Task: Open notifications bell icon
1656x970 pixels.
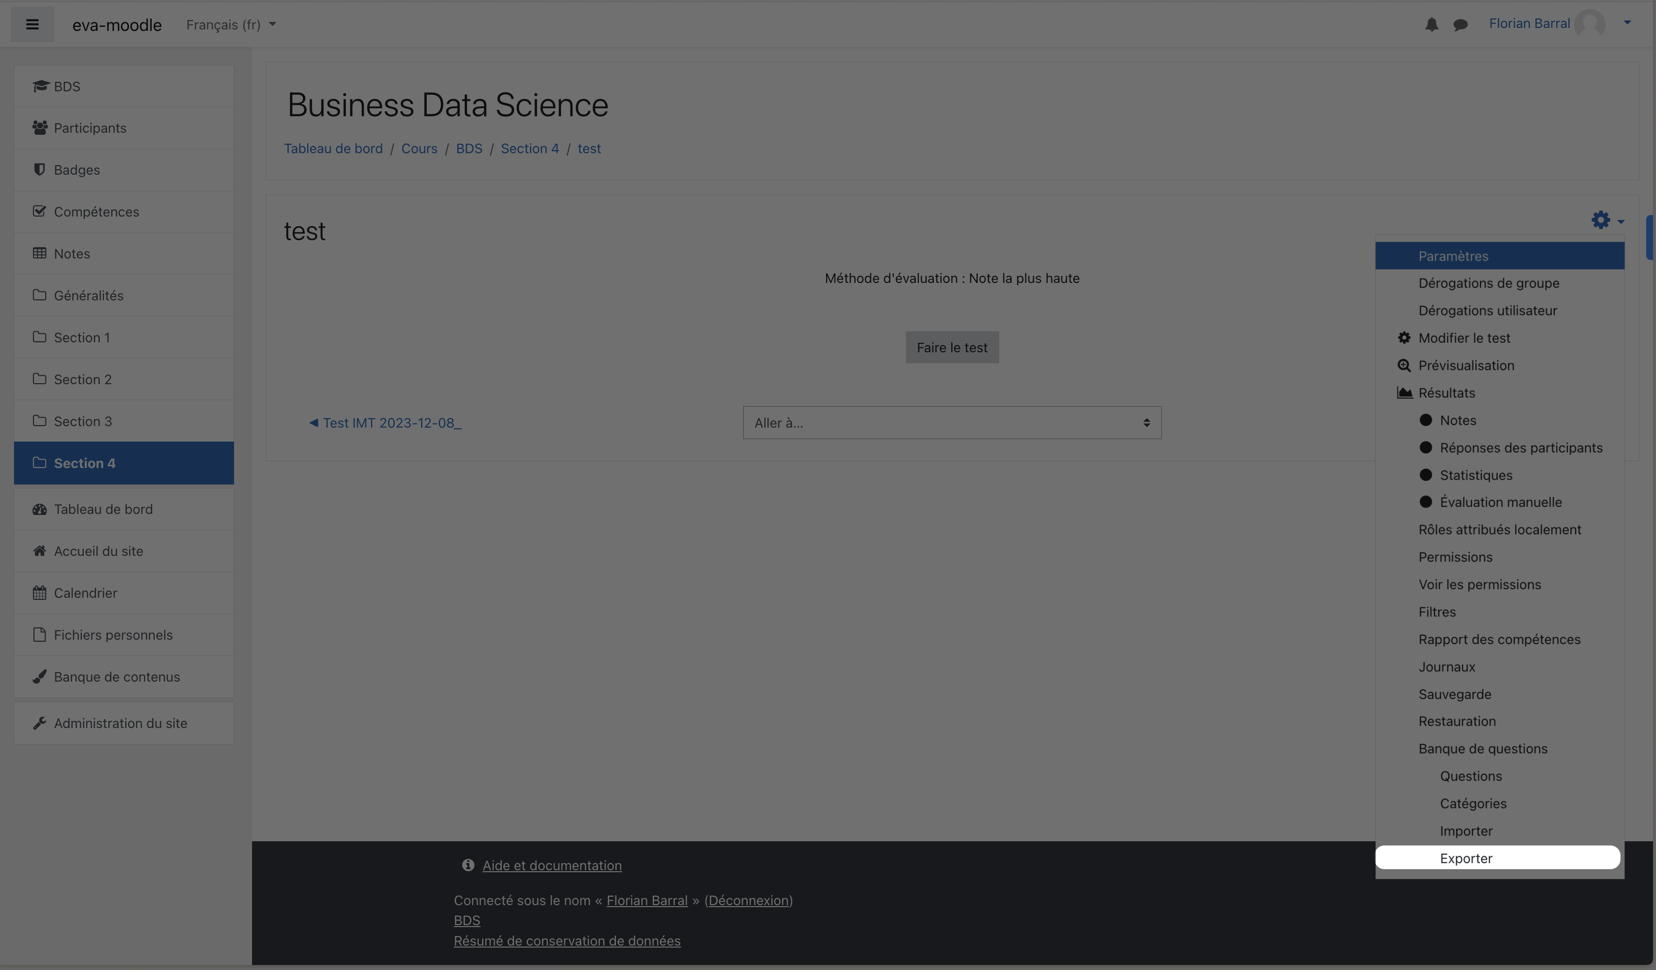Action: click(1431, 25)
